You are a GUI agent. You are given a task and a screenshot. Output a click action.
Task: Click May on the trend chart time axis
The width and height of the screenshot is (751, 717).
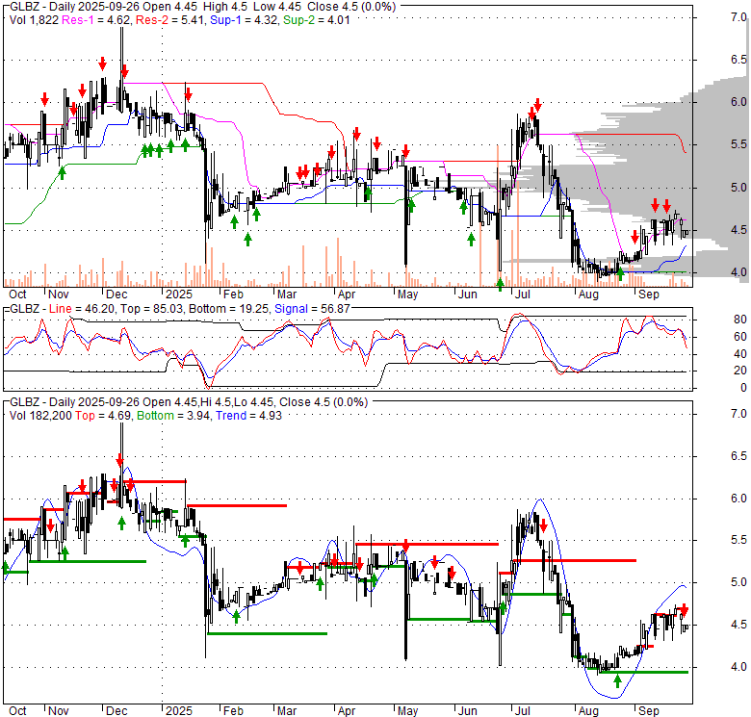[407, 711]
